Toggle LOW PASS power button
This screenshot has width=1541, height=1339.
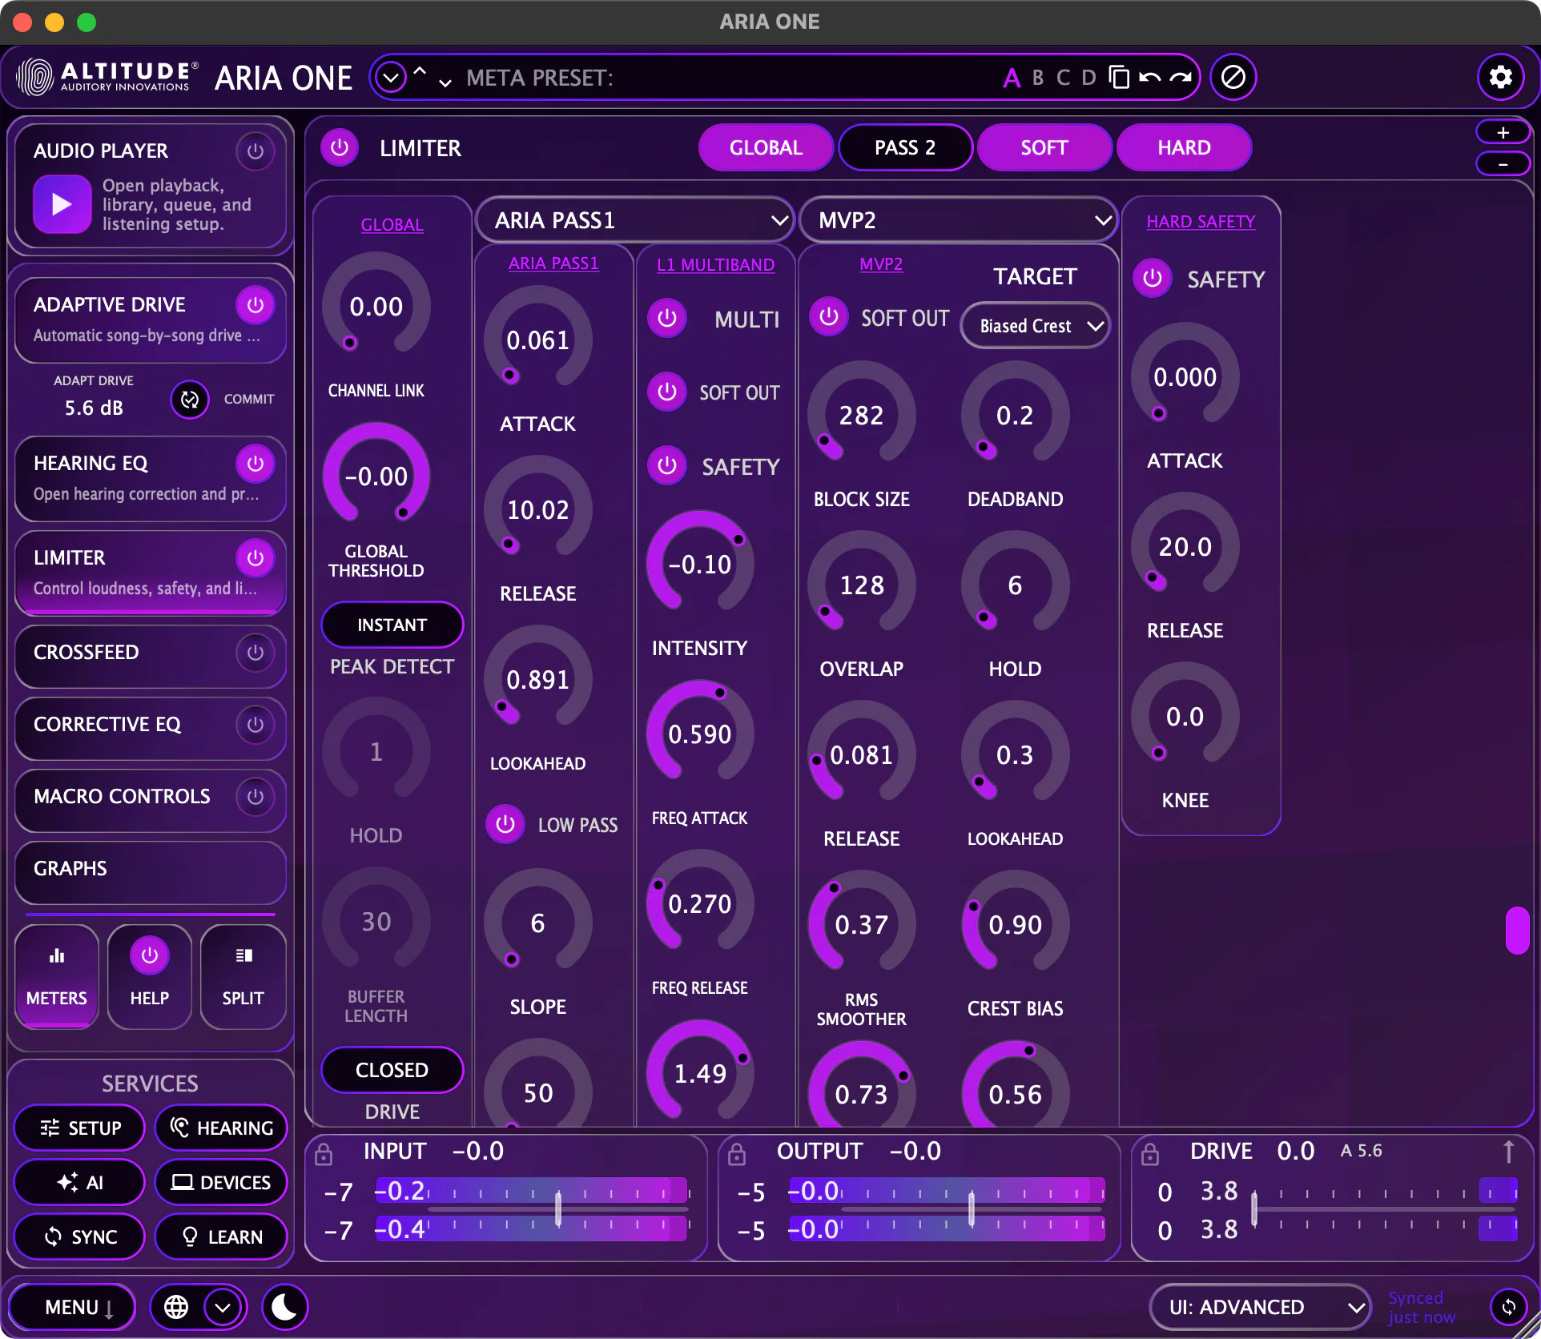pos(505,824)
